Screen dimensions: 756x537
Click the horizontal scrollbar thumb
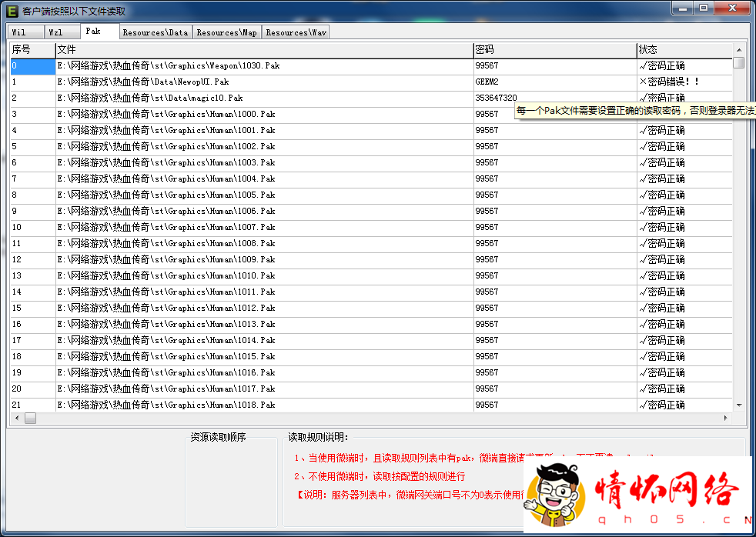30,418
